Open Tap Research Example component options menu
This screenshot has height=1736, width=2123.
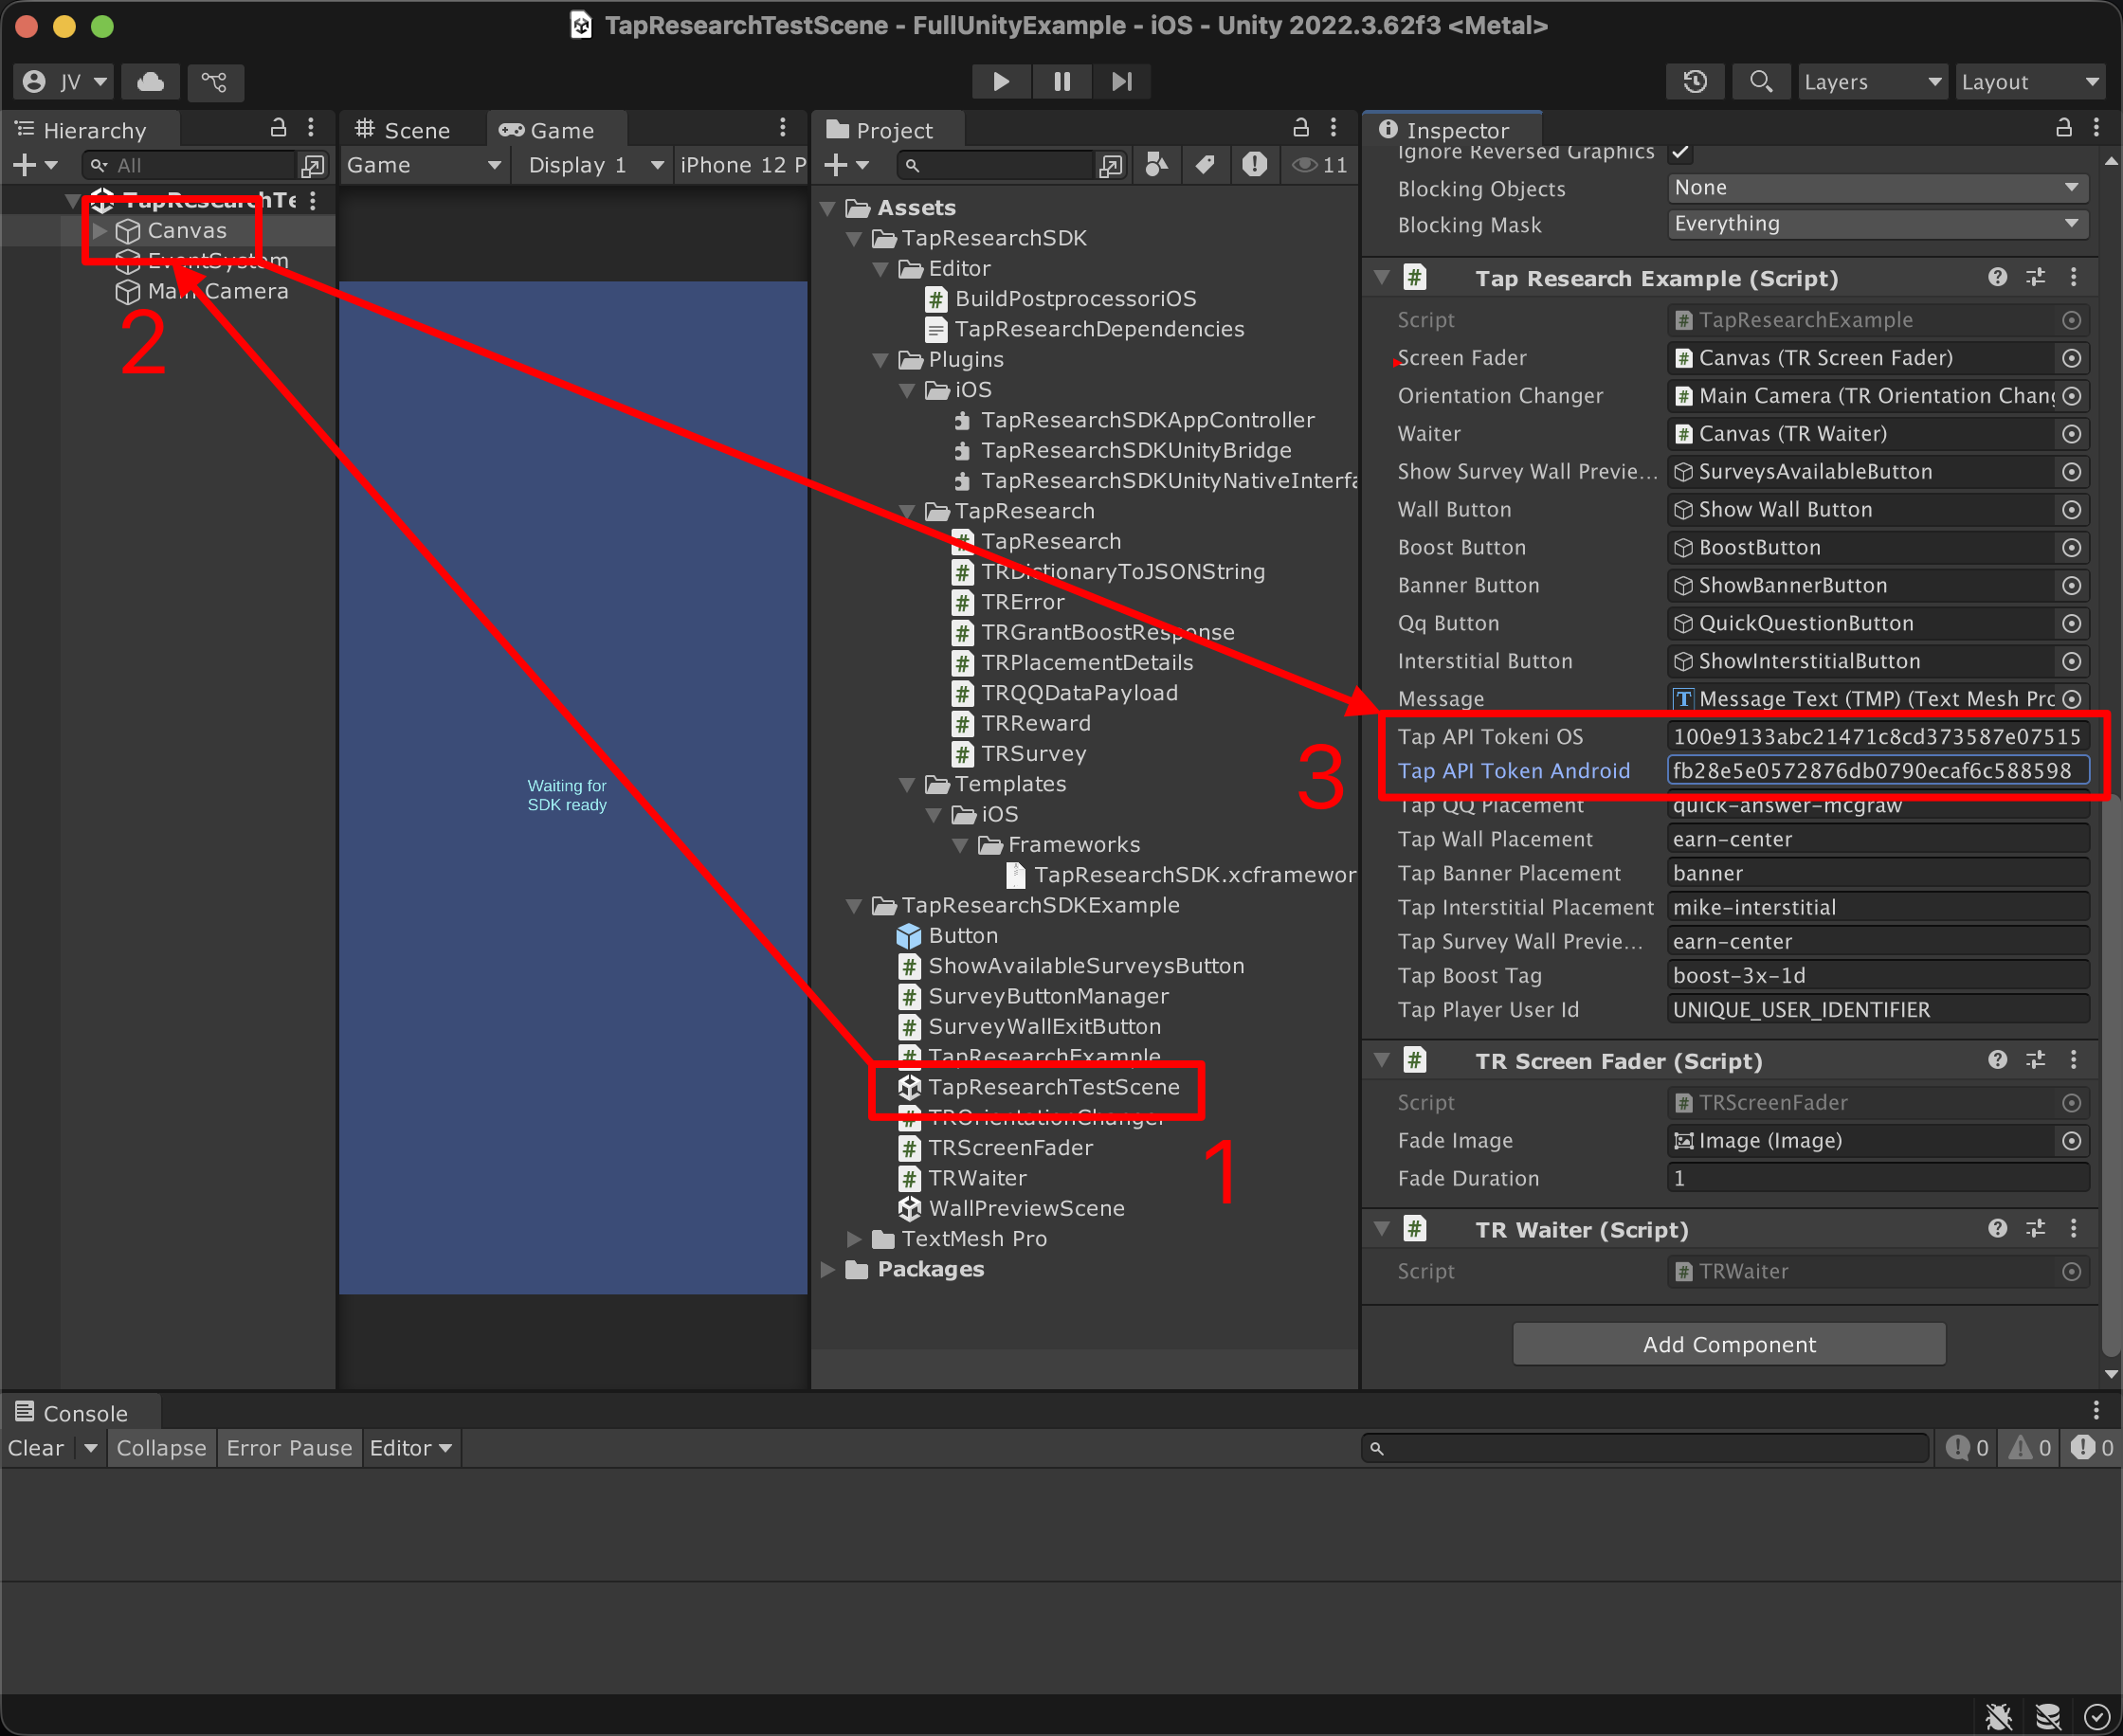2073,278
